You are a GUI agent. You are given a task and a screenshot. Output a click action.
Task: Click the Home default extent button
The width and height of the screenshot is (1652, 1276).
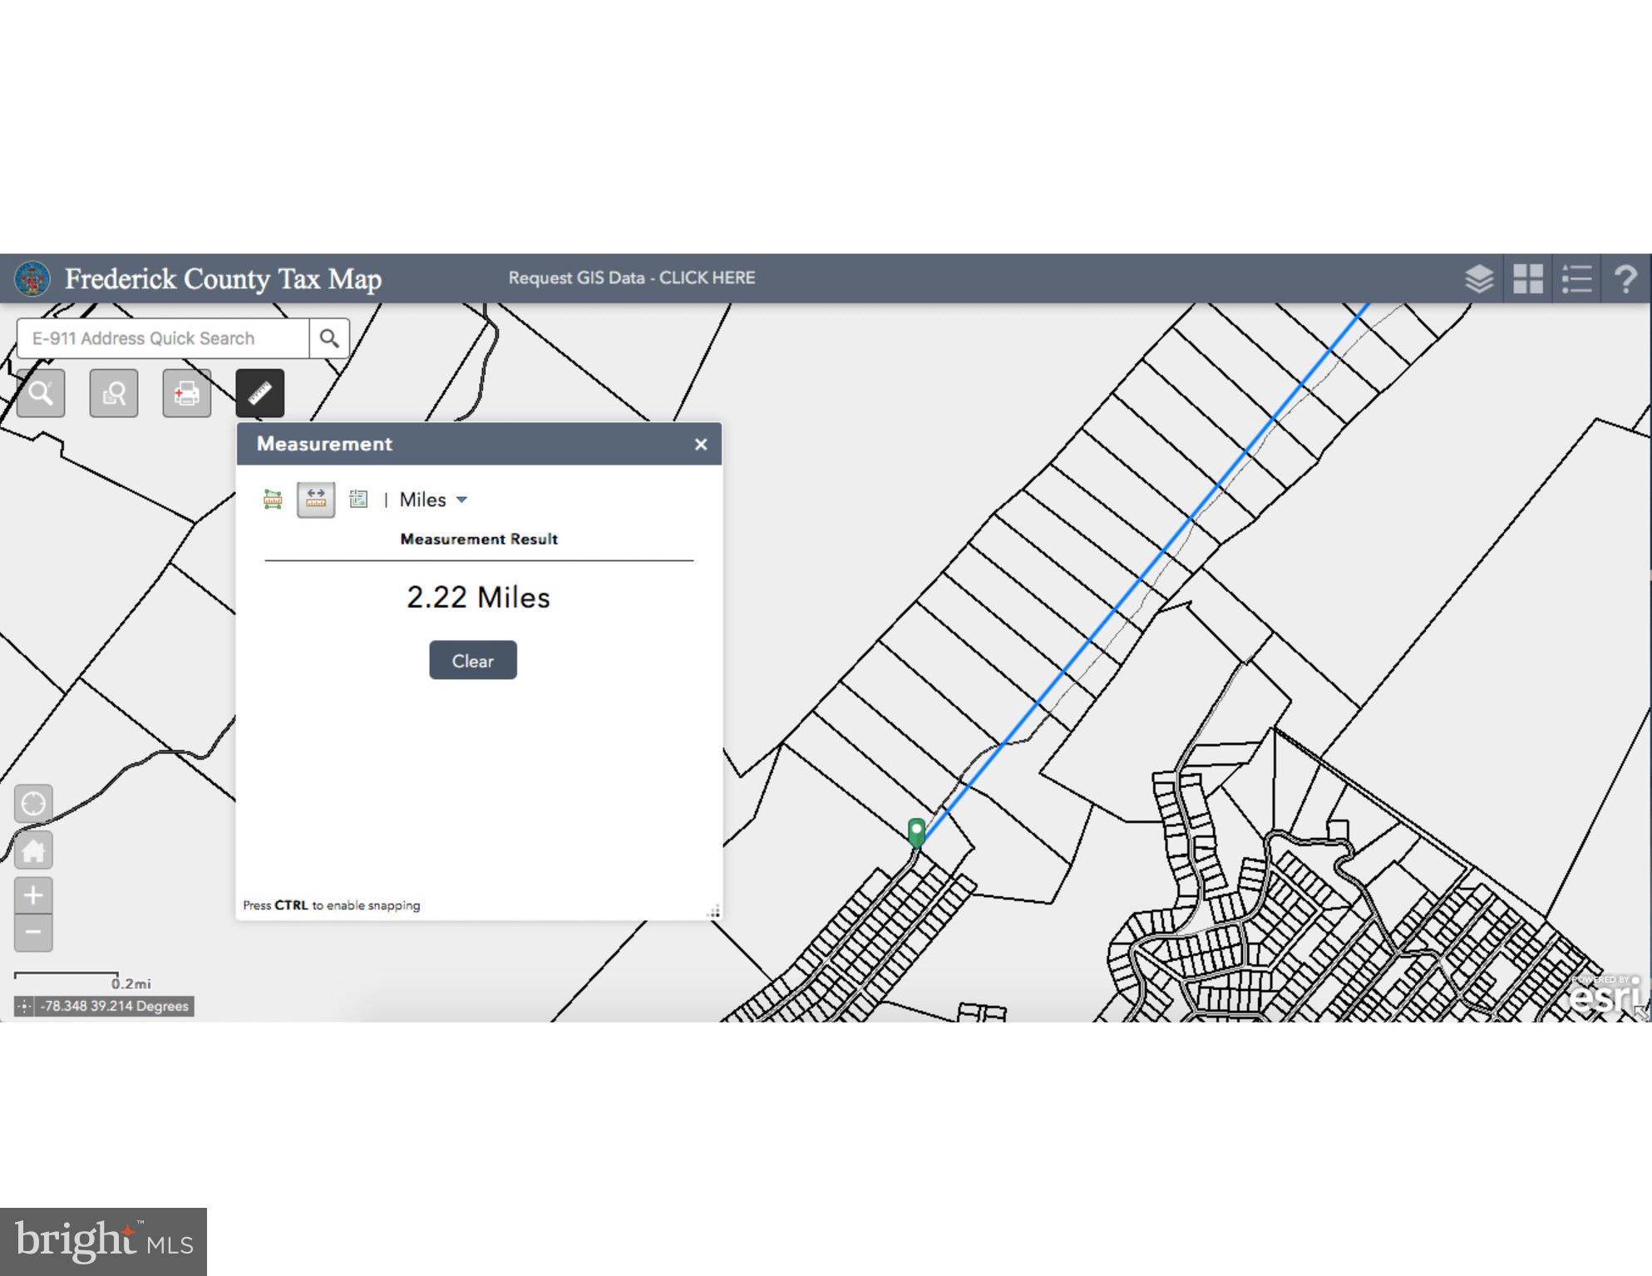coord(33,850)
